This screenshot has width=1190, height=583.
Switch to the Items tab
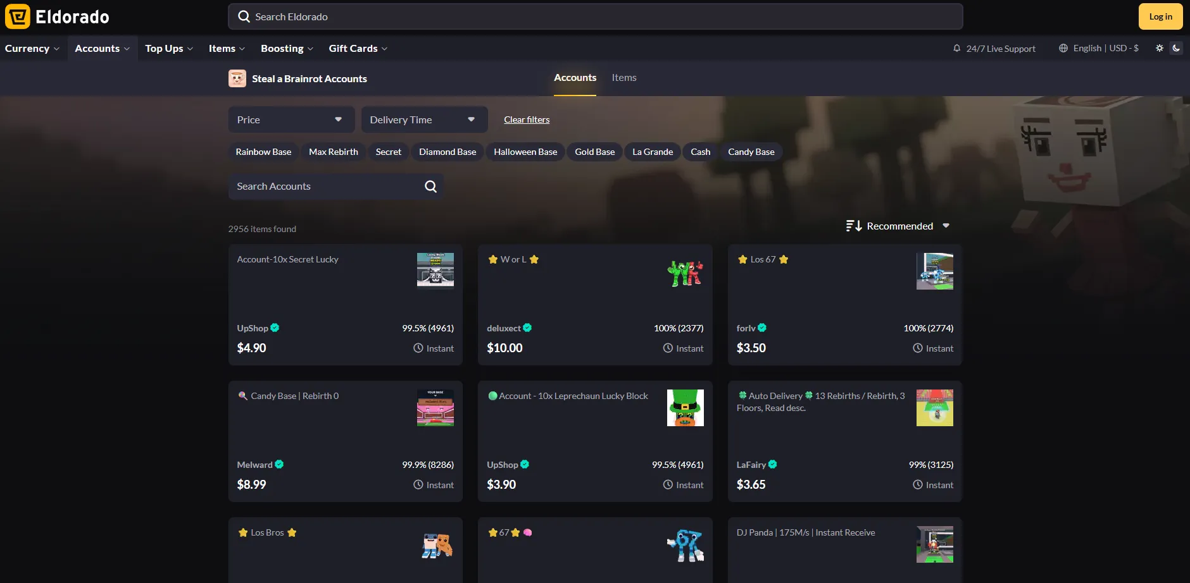(x=623, y=78)
